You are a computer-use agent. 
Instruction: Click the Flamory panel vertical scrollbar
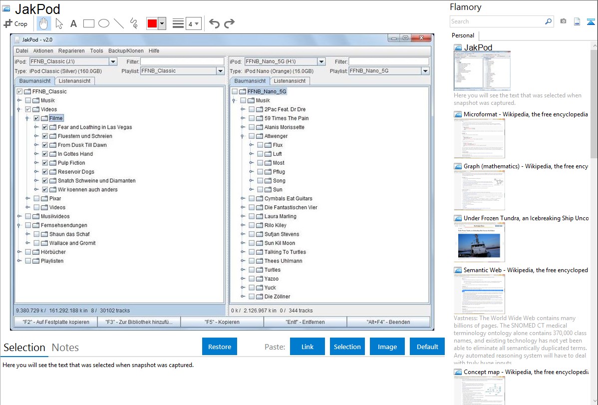[594, 104]
